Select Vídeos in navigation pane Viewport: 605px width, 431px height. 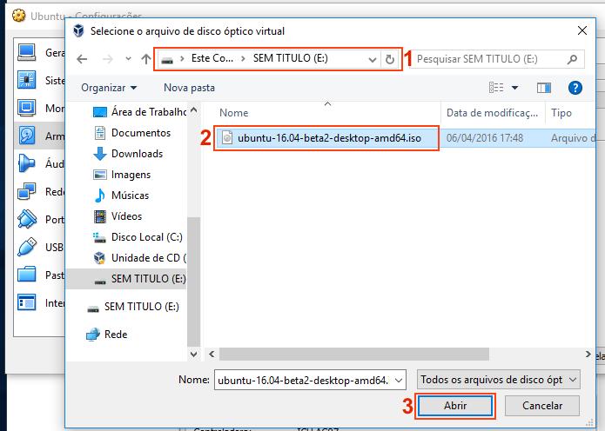(x=118, y=216)
